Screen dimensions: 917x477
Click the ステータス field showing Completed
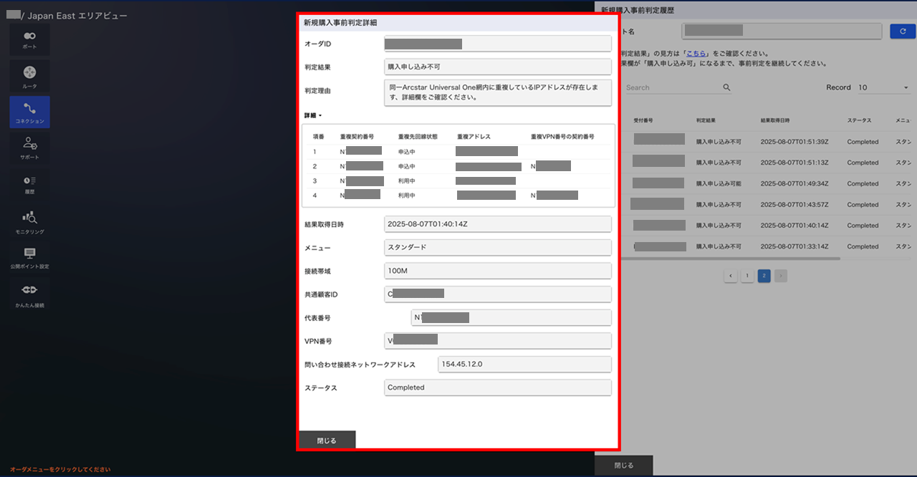click(x=498, y=387)
